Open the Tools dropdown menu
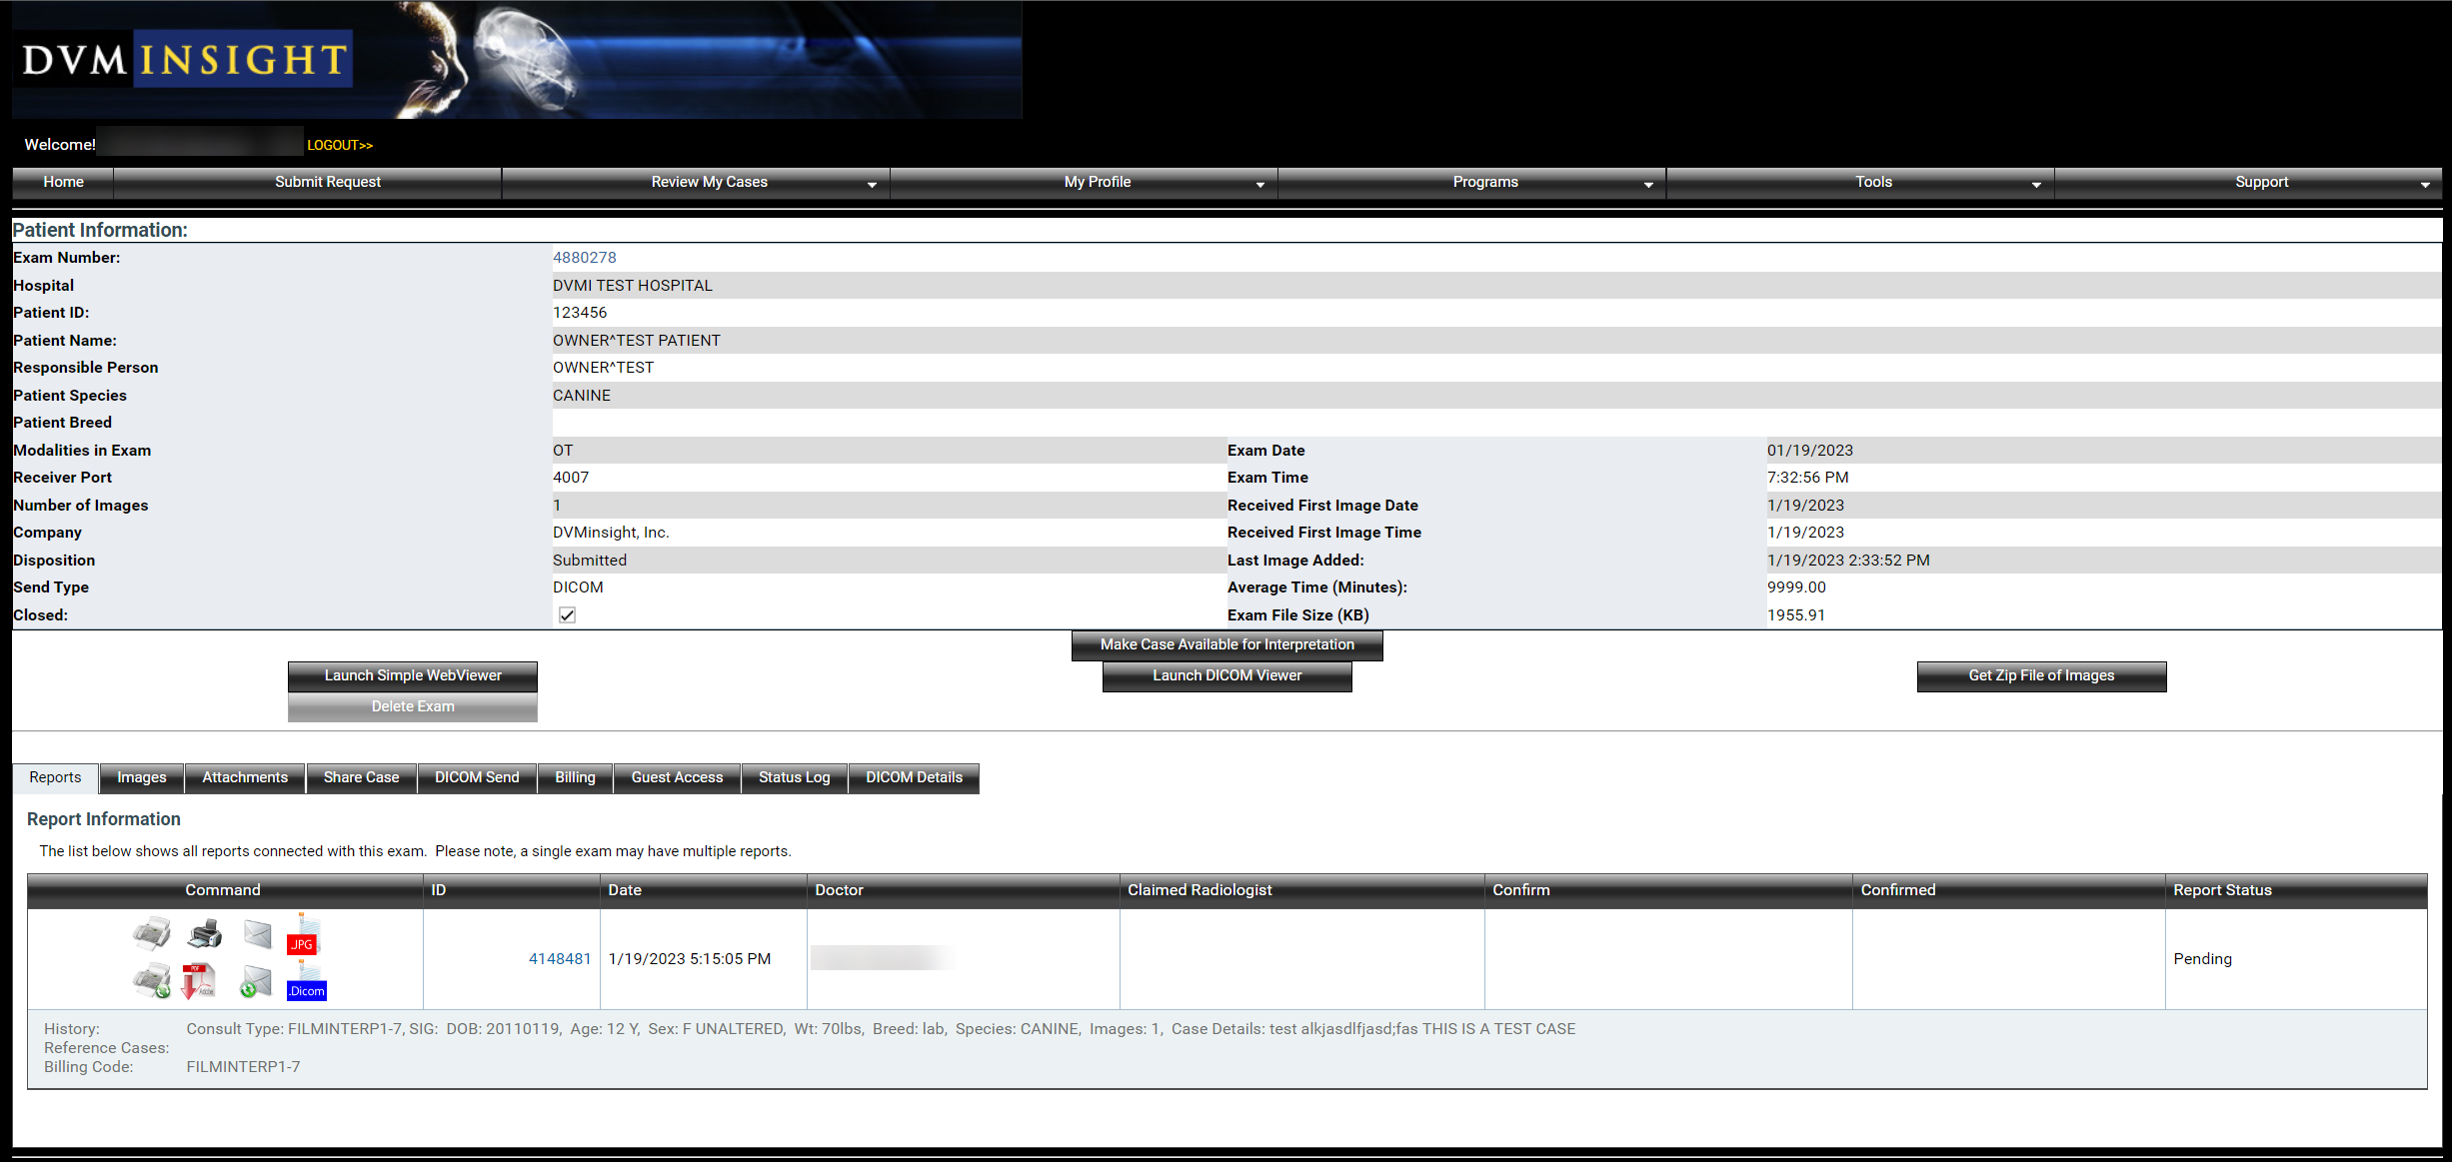The image size is (2452, 1162). pos(2036,184)
